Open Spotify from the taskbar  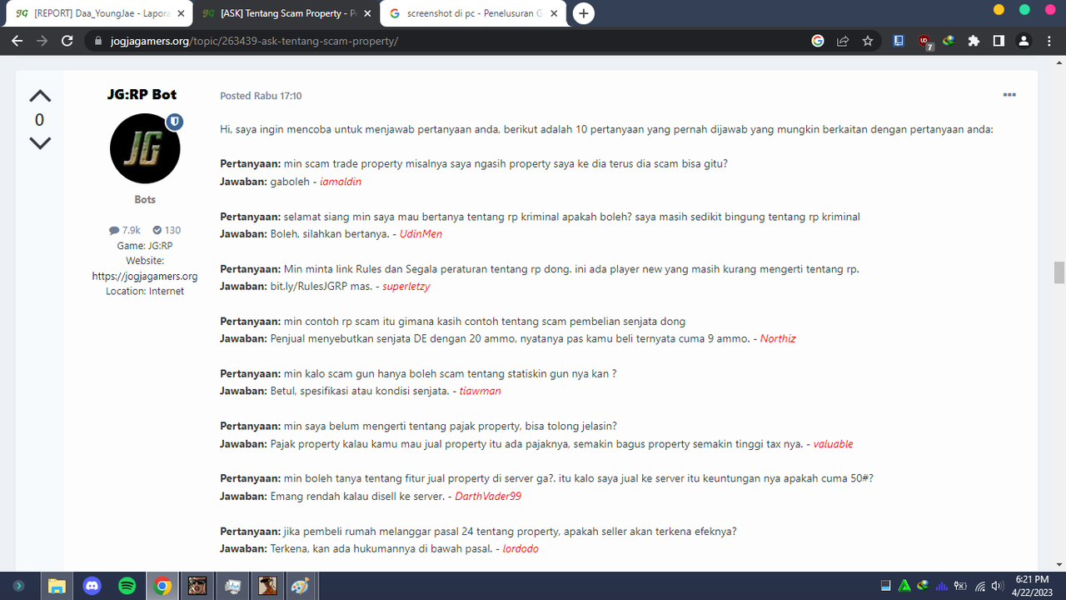(127, 586)
